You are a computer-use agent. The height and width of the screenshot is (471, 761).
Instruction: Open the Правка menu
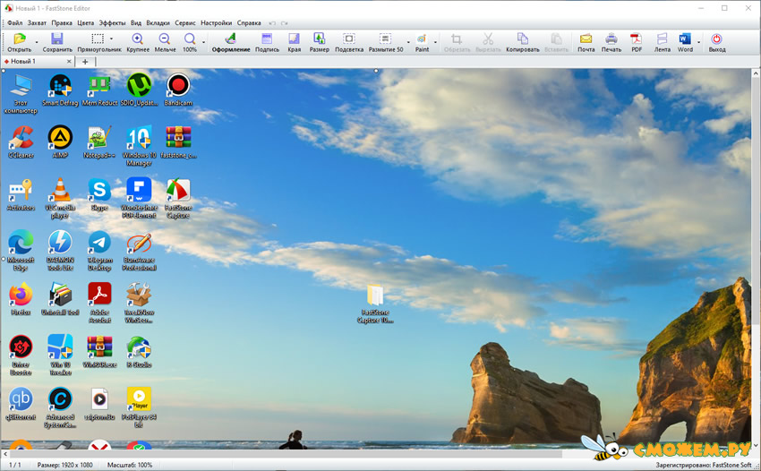point(62,22)
